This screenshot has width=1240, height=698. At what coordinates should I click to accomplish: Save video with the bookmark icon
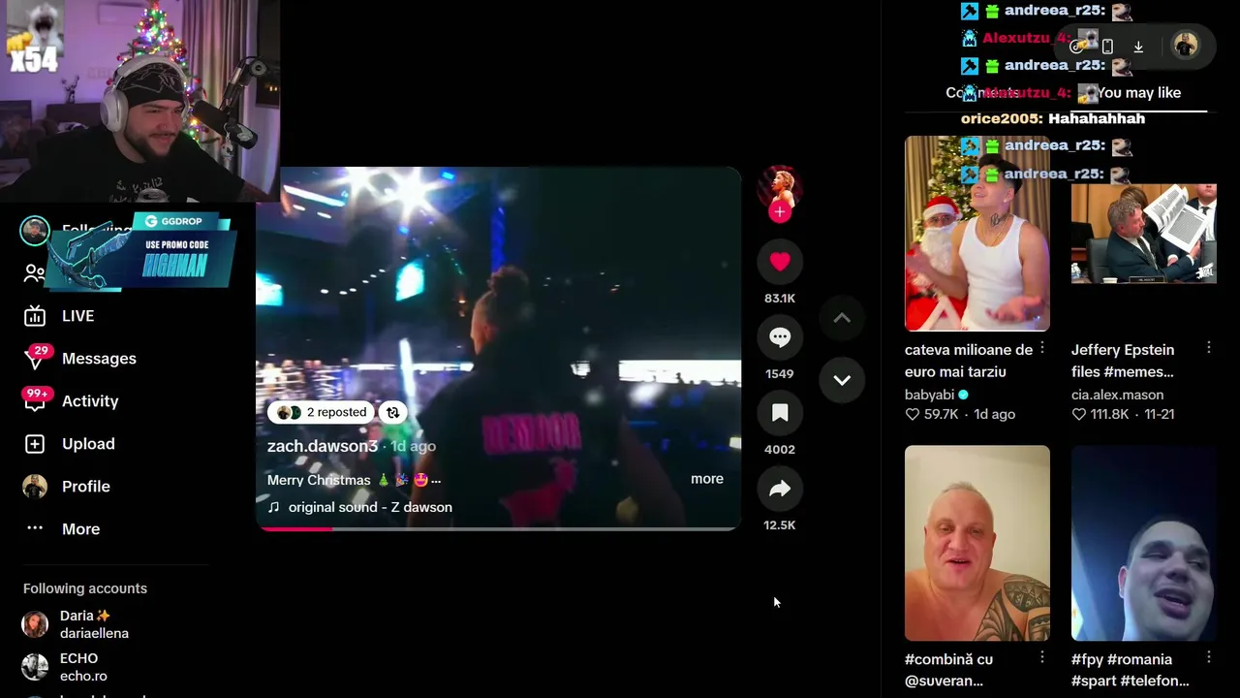pyautogui.click(x=780, y=413)
